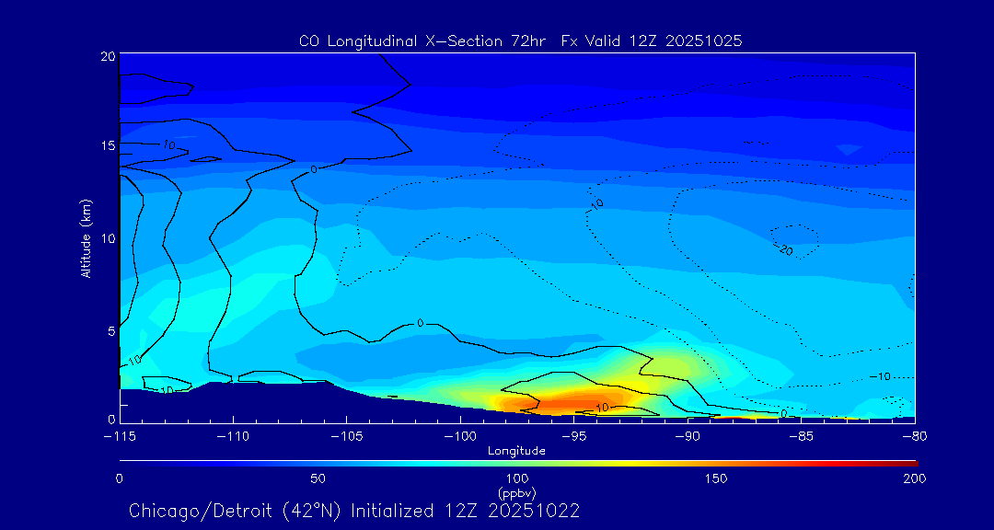Click longitude tick label -110

233,437
